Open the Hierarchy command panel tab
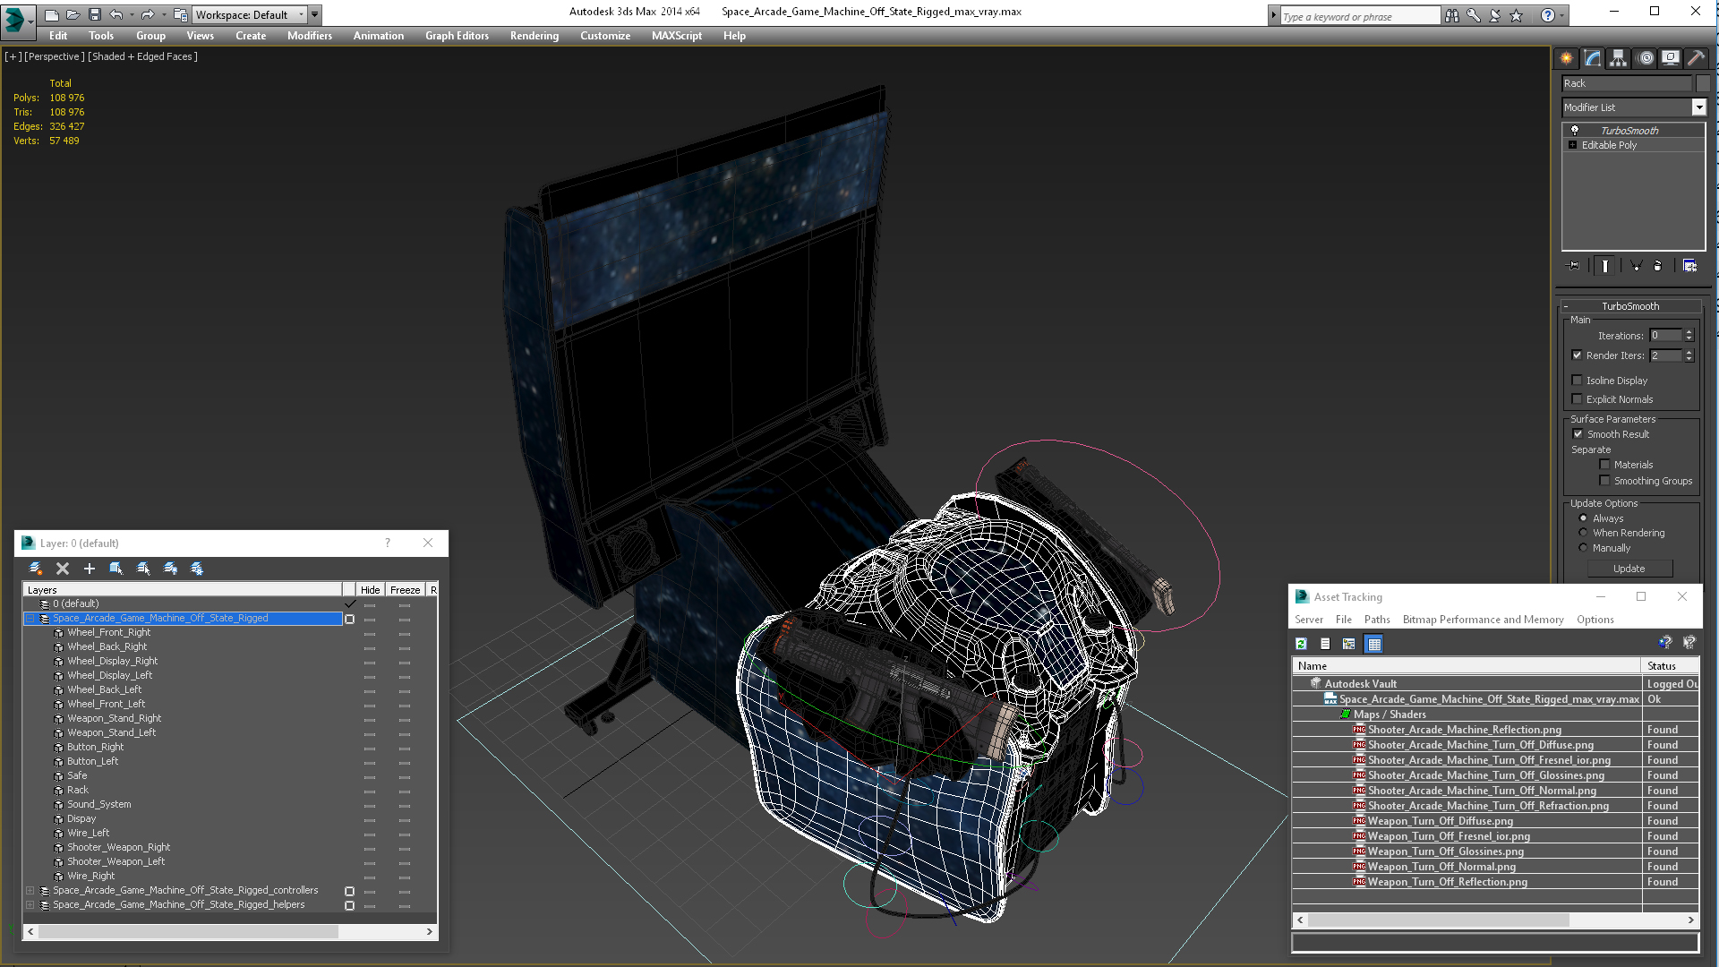Image resolution: width=1719 pixels, height=967 pixels. pos(1618,58)
